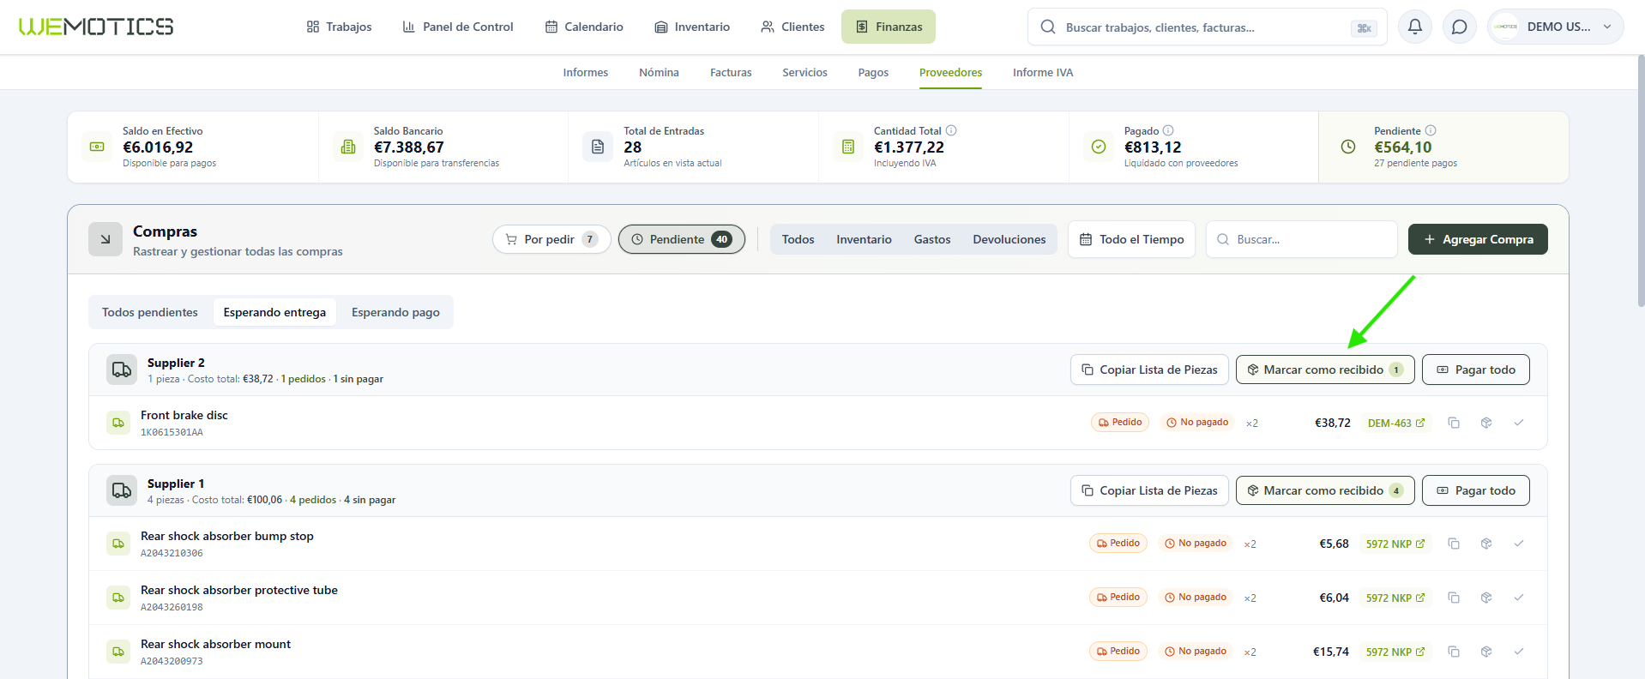This screenshot has height=679, width=1645.
Task: Click the WEMOTICS logo
Action: coord(96,27)
